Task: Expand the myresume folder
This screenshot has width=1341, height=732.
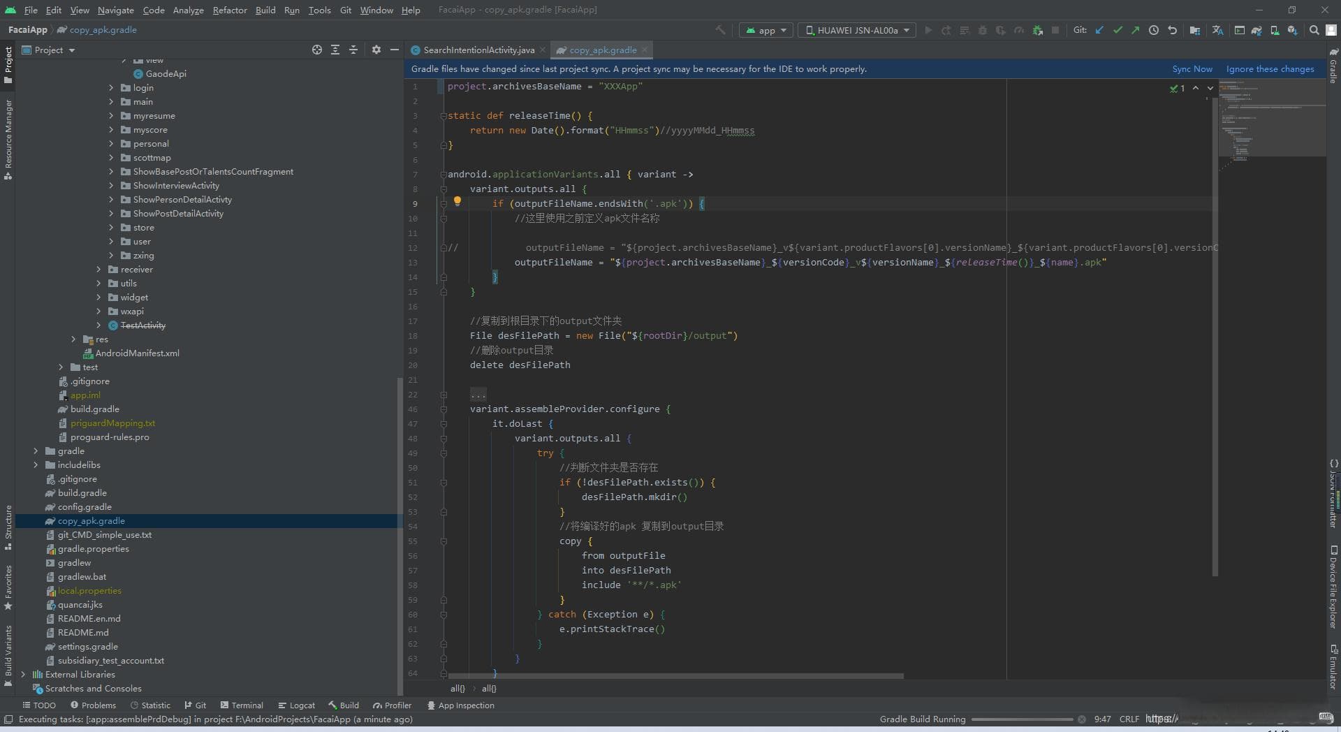Action: tap(111, 115)
